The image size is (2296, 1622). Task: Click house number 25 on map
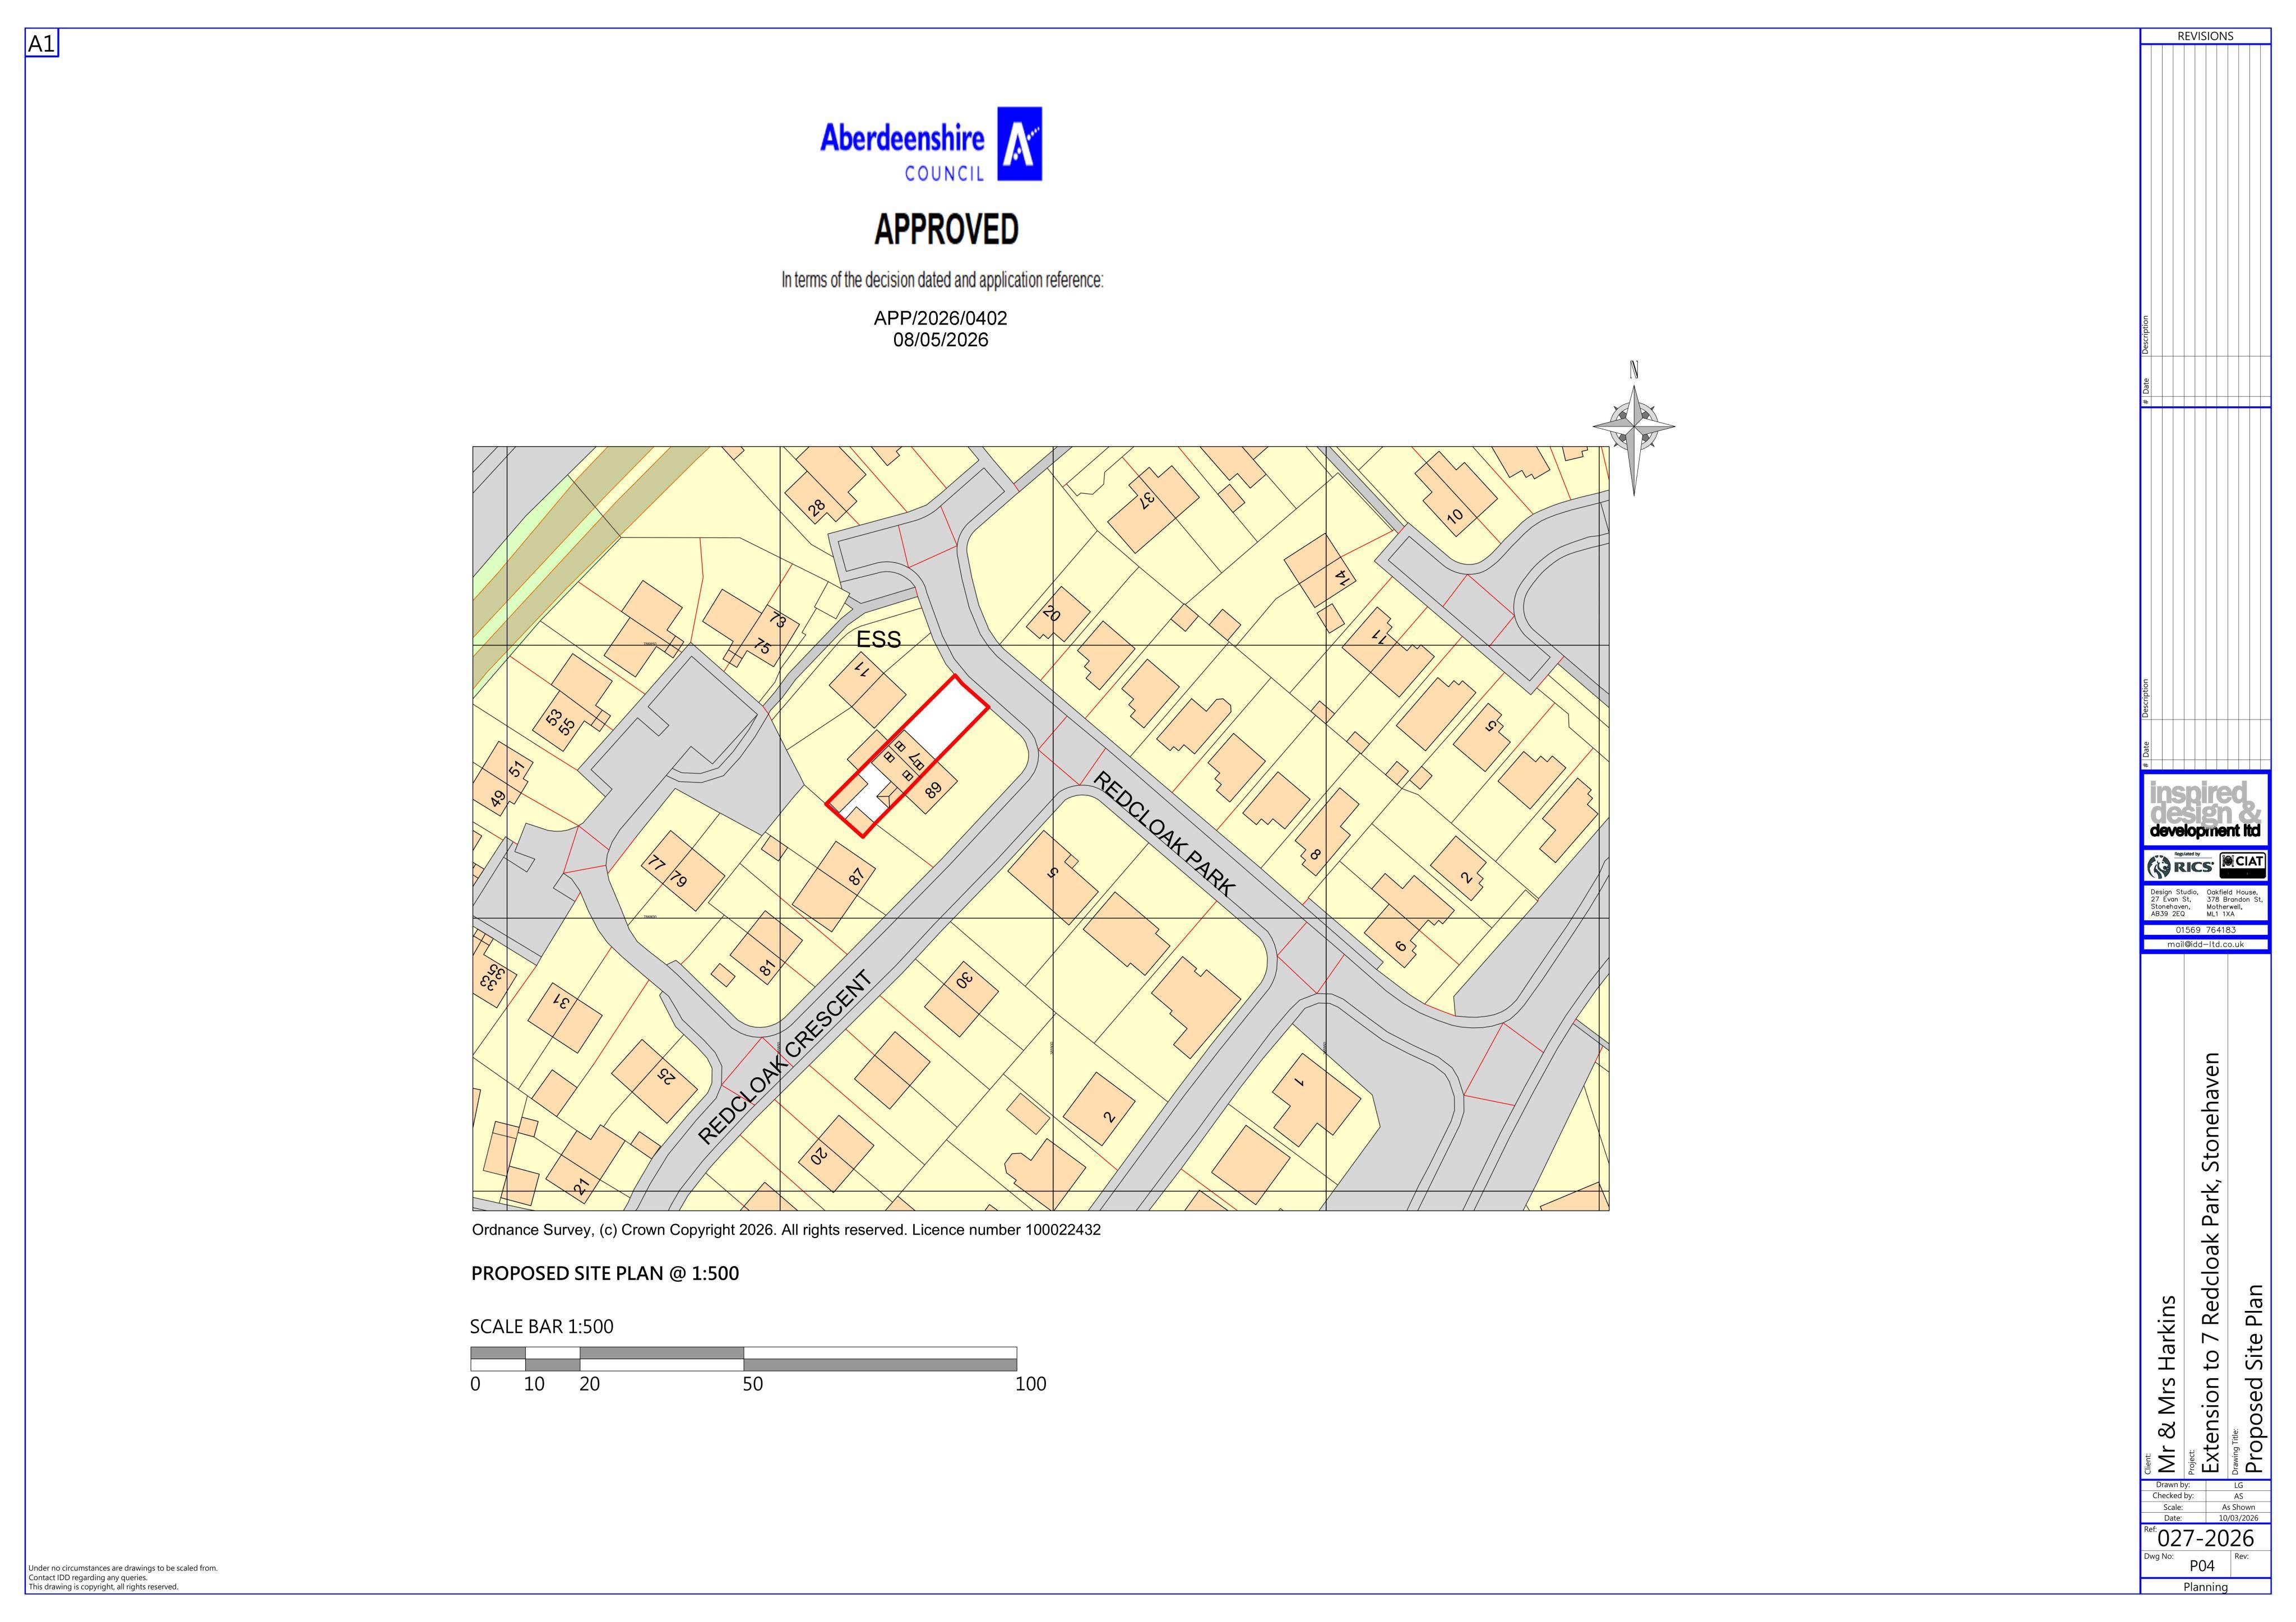(666, 1075)
